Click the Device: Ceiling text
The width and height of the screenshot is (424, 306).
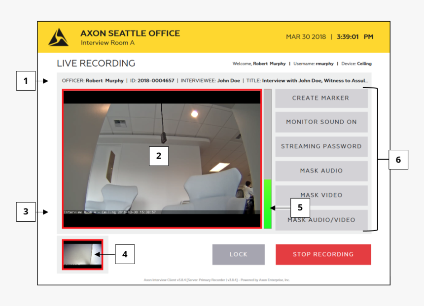pyautogui.click(x=356, y=64)
